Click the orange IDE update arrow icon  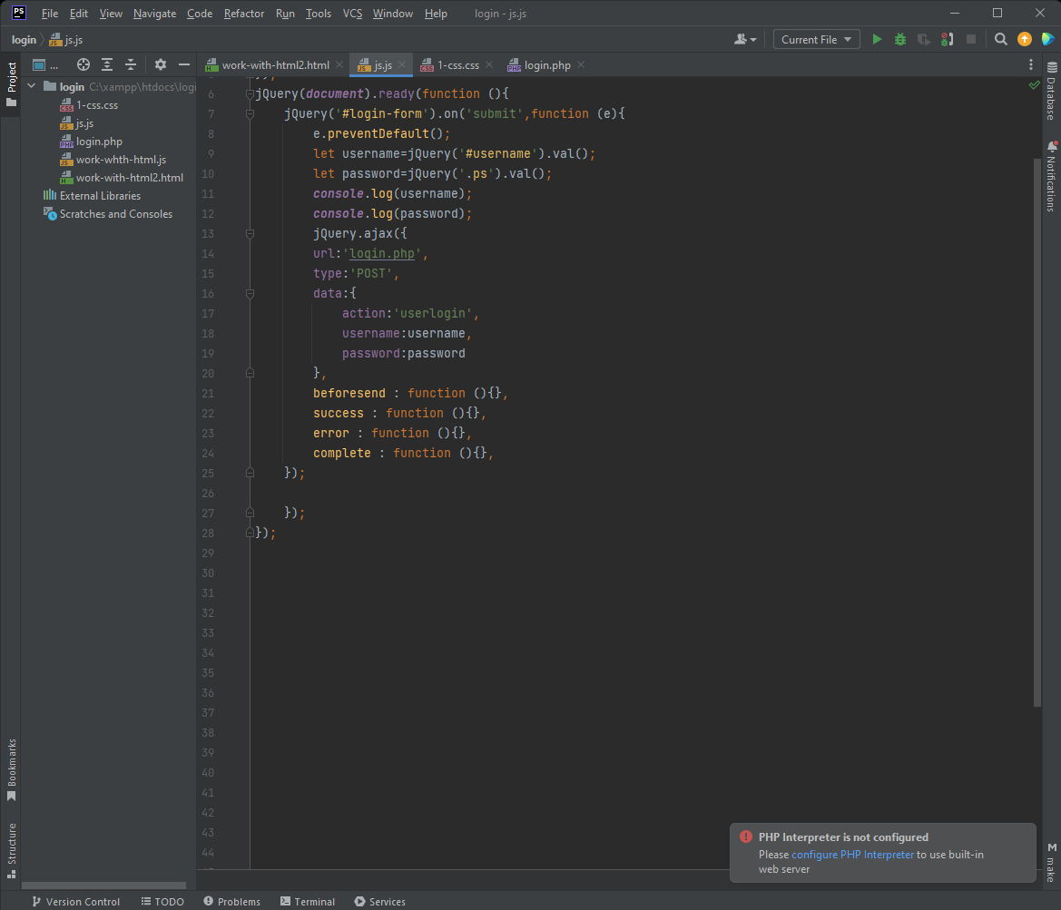click(1025, 39)
